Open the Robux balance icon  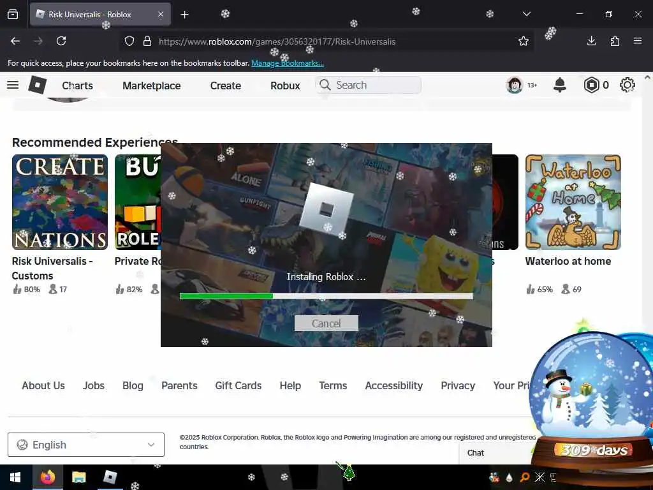591,85
